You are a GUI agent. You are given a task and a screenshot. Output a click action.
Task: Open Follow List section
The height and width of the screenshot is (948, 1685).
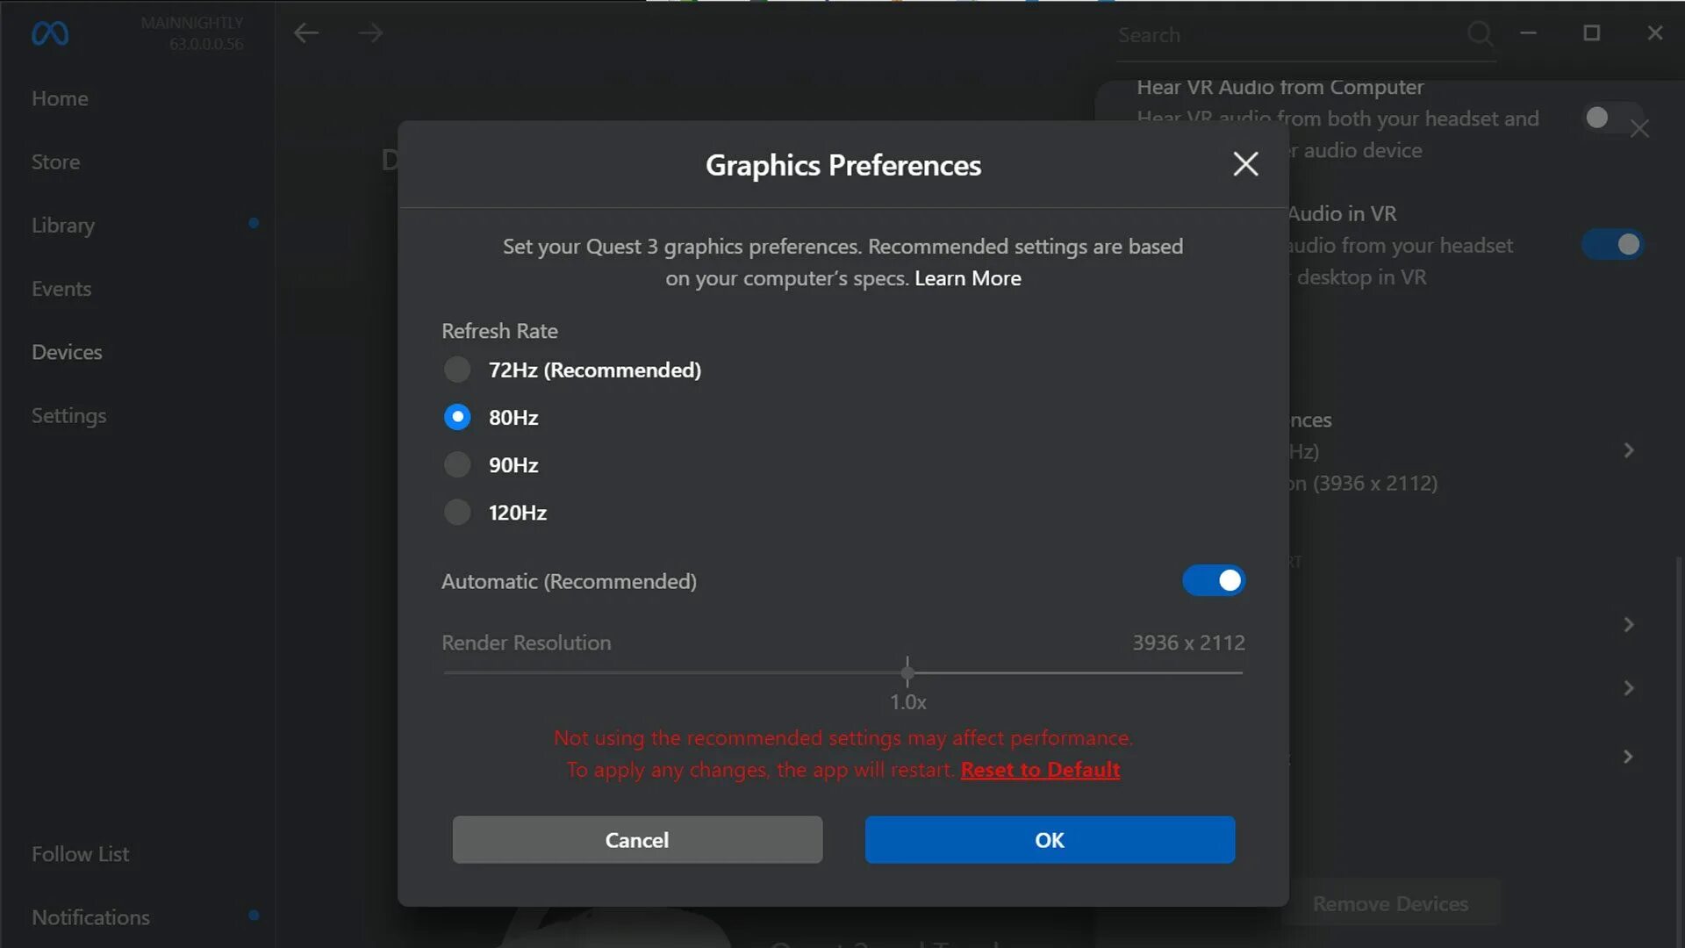pyautogui.click(x=80, y=853)
